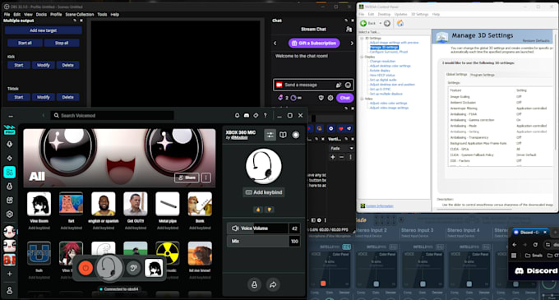
Task: Play the Get OUT!! sound thumbnail
Action: click(136, 204)
